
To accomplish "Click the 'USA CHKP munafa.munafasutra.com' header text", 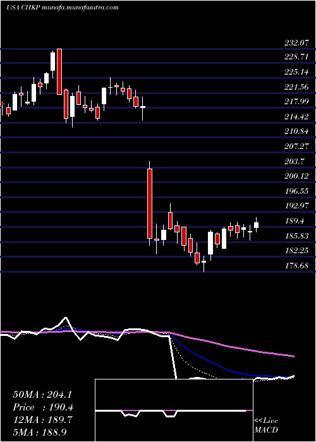I will point(63,8).
